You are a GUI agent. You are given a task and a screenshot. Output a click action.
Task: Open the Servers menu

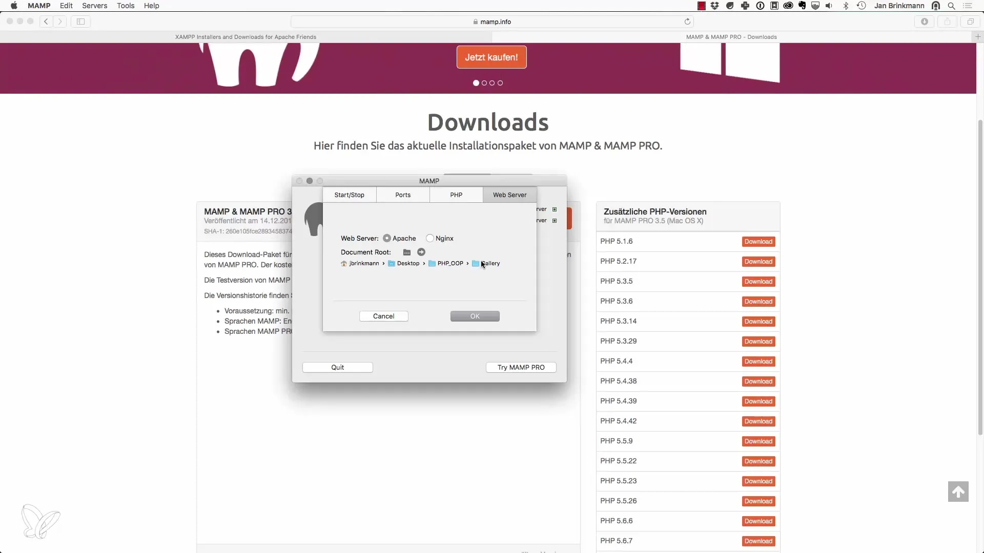click(95, 6)
